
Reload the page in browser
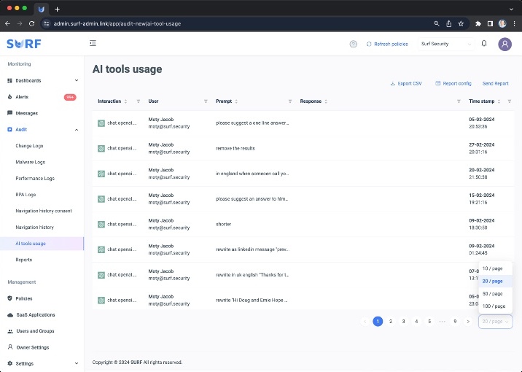point(31,23)
